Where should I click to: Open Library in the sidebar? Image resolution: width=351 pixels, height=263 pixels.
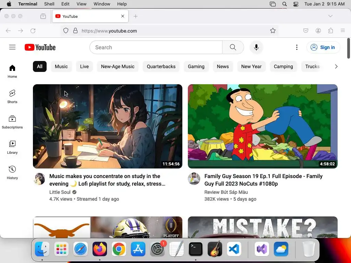pos(12,147)
